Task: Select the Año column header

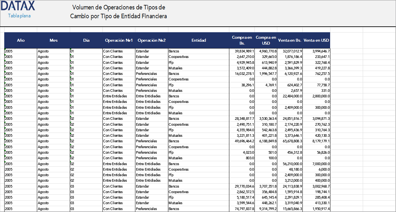Action: [x=21, y=40]
